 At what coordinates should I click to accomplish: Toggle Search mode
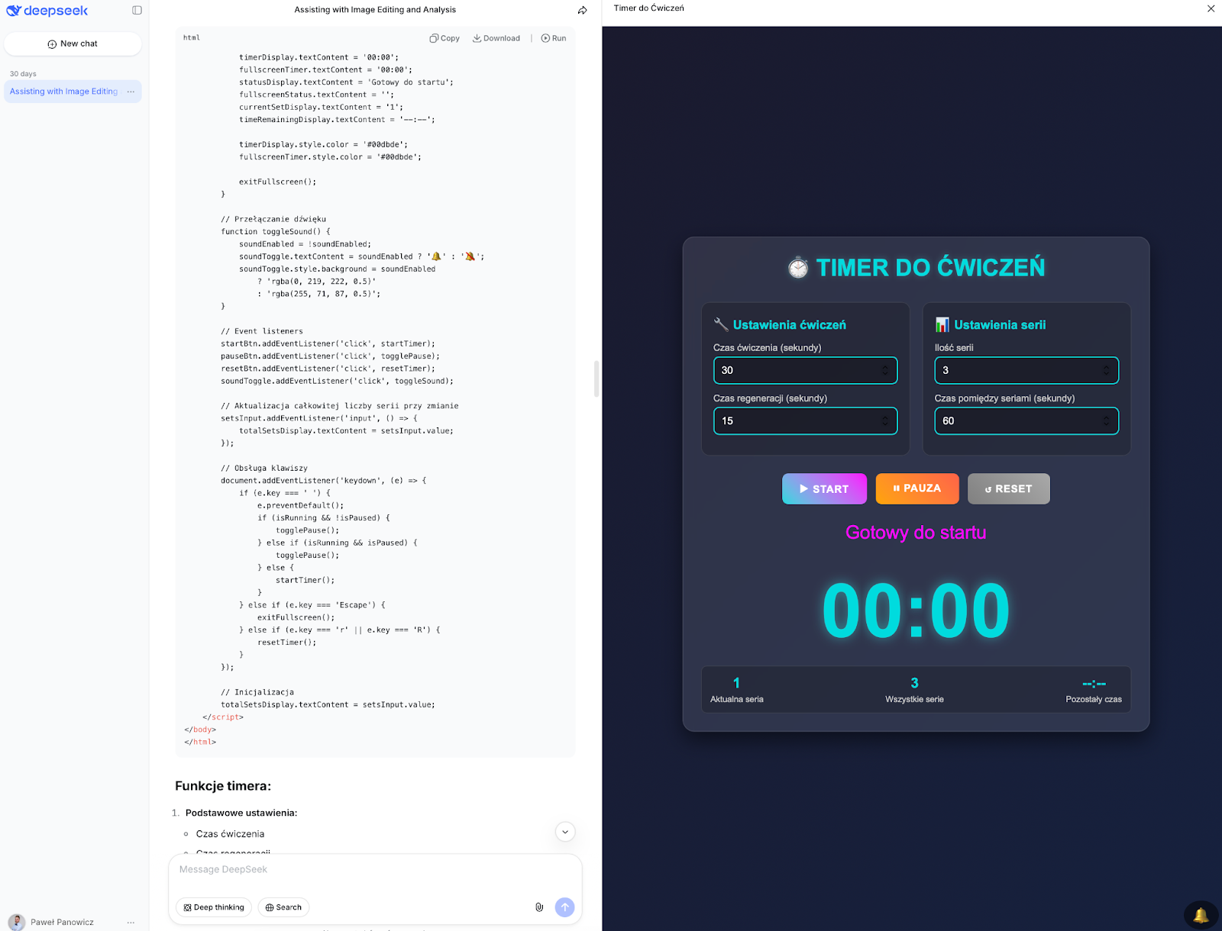[283, 907]
